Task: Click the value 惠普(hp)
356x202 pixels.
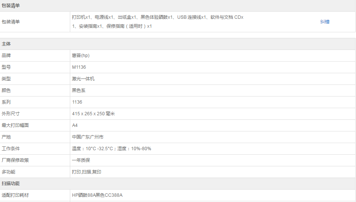Action: click(81, 56)
